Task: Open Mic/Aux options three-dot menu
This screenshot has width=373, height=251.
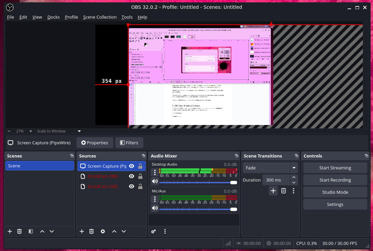Action: pyautogui.click(x=155, y=199)
